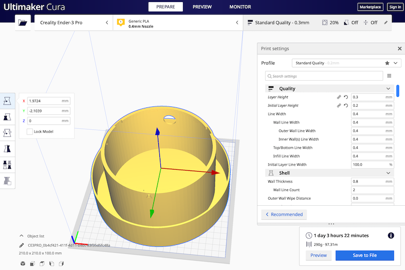Reset Layer Height with the revert arrow
Viewport: 405px width, 270px height.
pos(346,97)
